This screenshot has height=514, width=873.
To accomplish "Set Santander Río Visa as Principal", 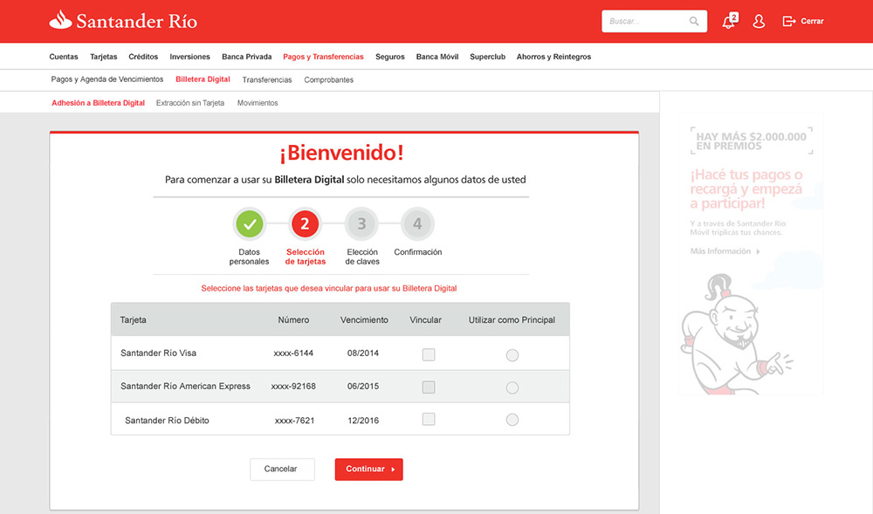I will (x=512, y=355).
